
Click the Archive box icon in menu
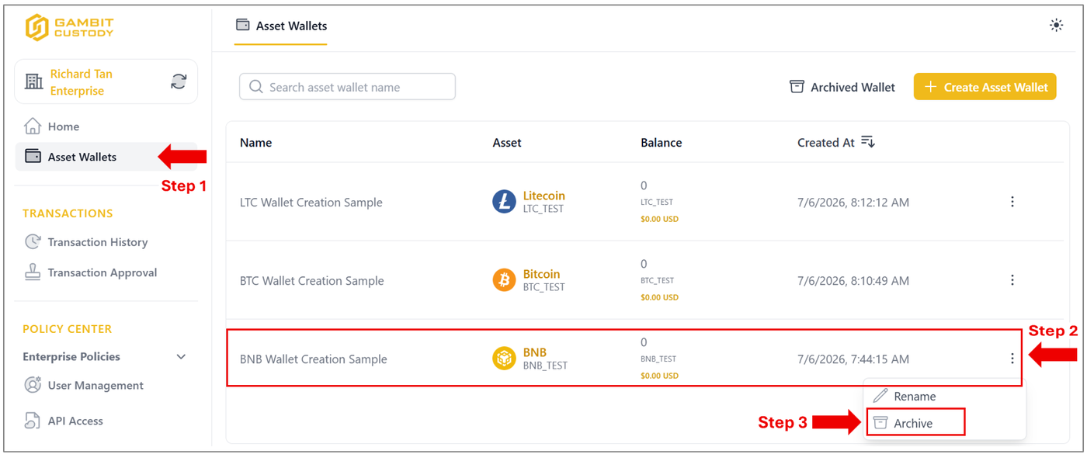(880, 423)
